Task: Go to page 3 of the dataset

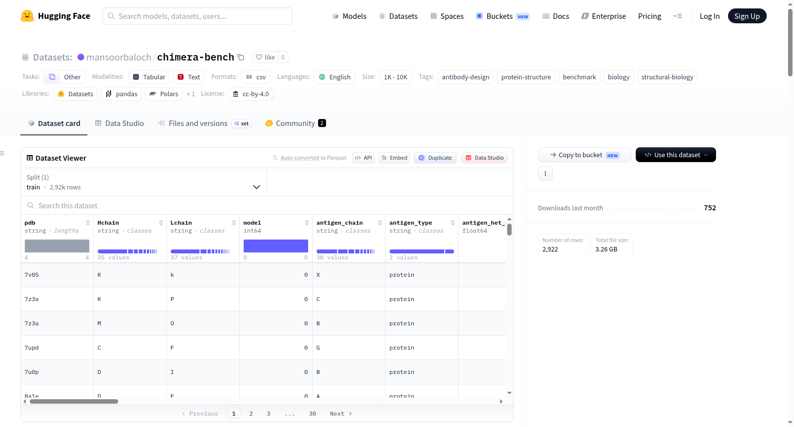Action: [268, 414]
